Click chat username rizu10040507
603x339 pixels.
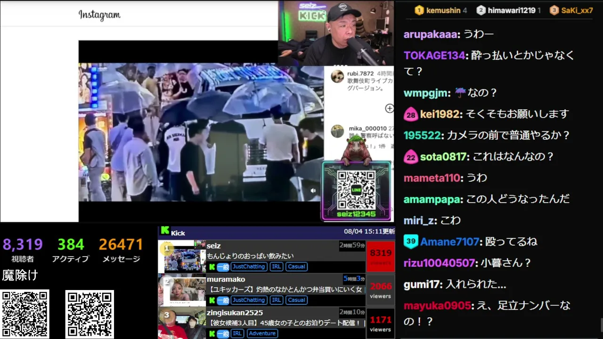pyautogui.click(x=440, y=263)
